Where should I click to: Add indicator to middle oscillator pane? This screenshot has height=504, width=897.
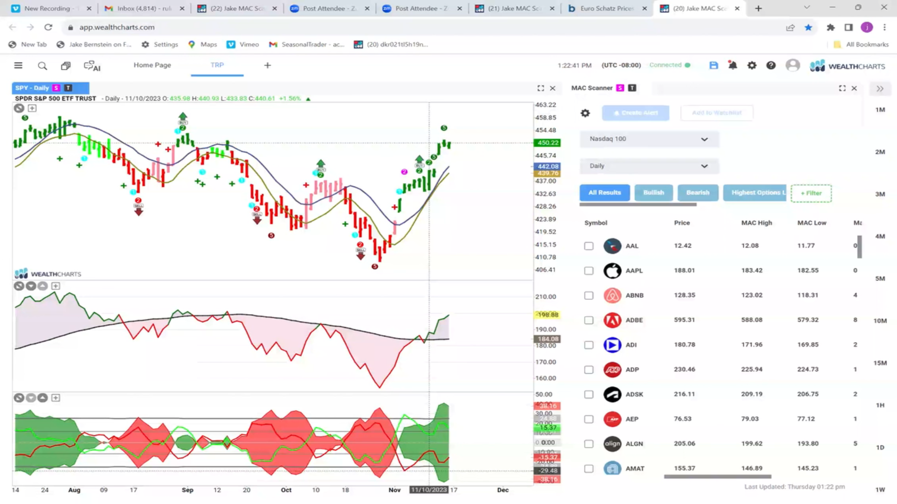[x=56, y=286]
